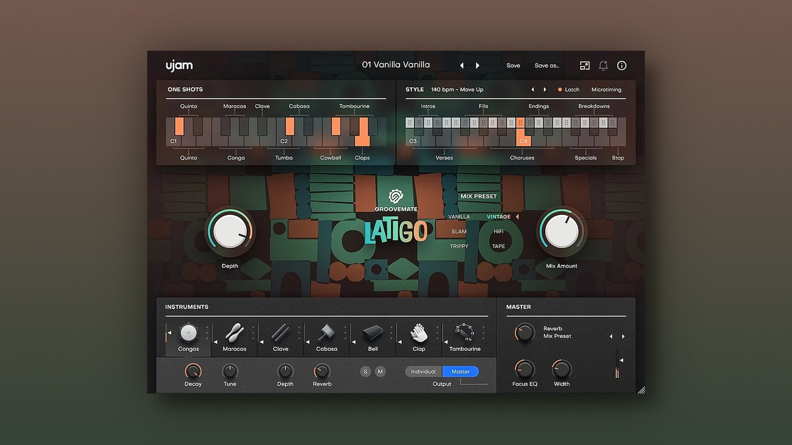Open Microtiming settings
Image resolution: width=792 pixels, height=445 pixels.
(606, 90)
